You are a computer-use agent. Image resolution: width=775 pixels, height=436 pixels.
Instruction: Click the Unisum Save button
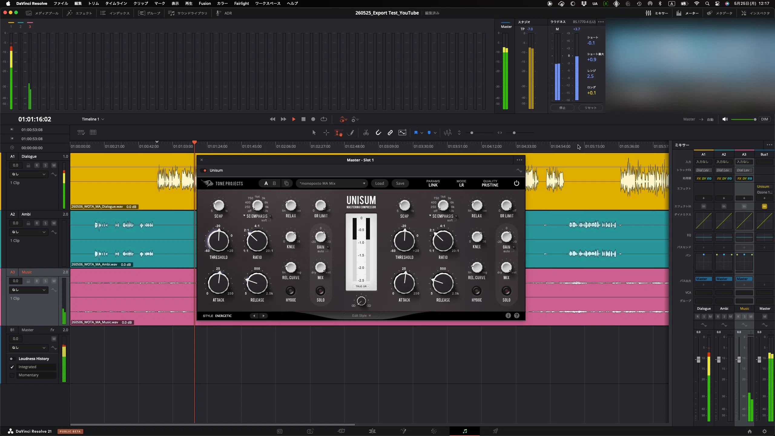tap(400, 183)
